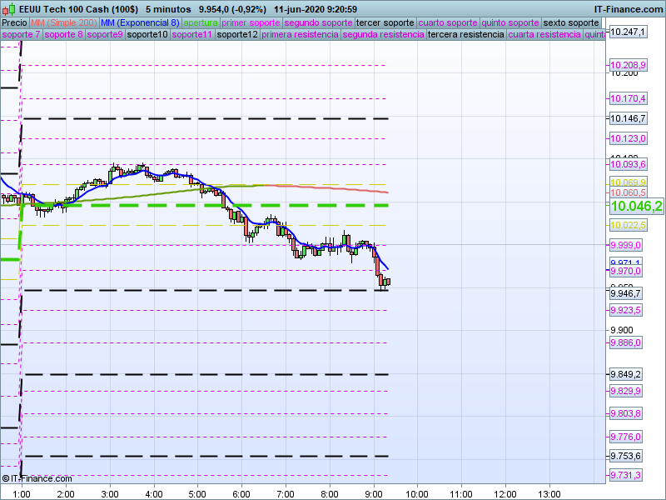
Task: Select the primer soporte label
Action: click(252, 22)
